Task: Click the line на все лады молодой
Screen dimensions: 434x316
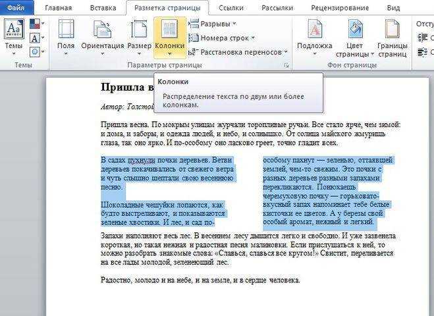Action: point(165,262)
